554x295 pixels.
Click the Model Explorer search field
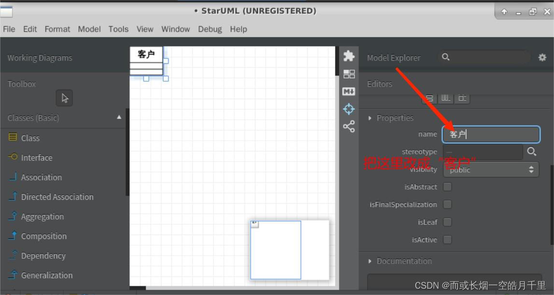pyautogui.click(x=484, y=57)
